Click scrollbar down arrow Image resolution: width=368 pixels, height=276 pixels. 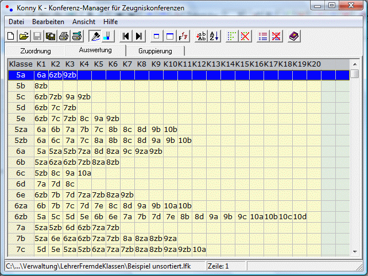click(355, 251)
